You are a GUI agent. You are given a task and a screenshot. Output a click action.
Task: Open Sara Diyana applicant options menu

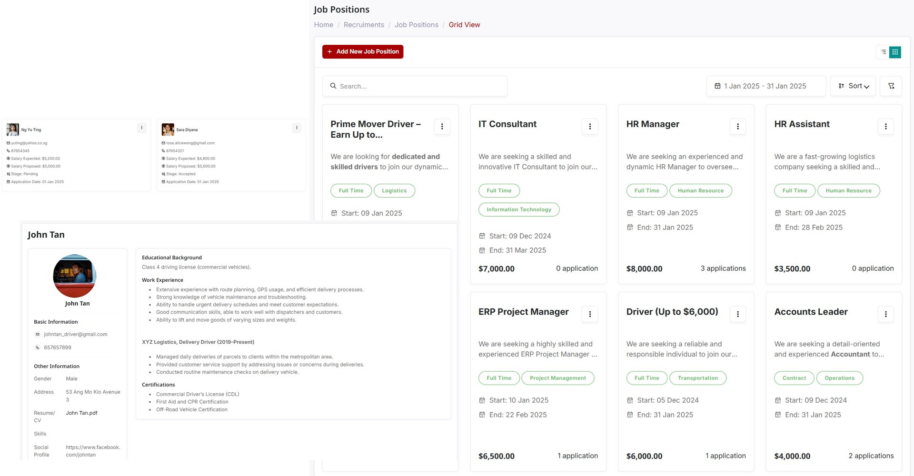pyautogui.click(x=297, y=128)
